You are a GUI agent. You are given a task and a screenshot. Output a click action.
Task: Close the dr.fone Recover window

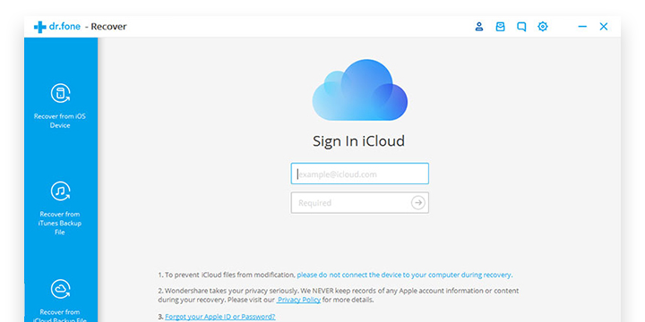click(604, 27)
